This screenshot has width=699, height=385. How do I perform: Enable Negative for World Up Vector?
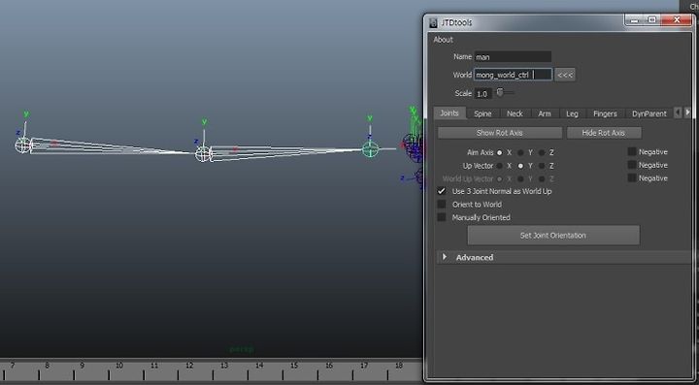coord(632,177)
